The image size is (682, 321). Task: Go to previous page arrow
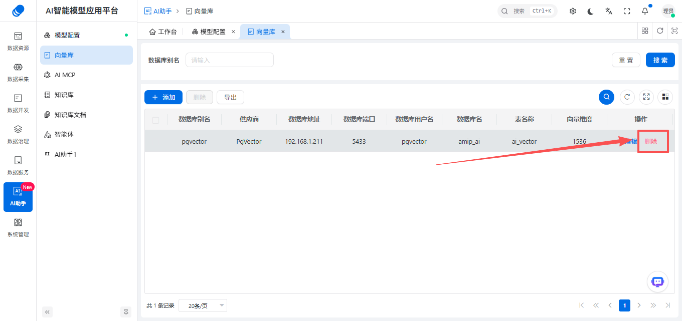[610, 305]
